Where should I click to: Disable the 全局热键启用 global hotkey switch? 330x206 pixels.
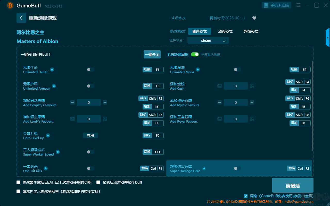pos(195,54)
